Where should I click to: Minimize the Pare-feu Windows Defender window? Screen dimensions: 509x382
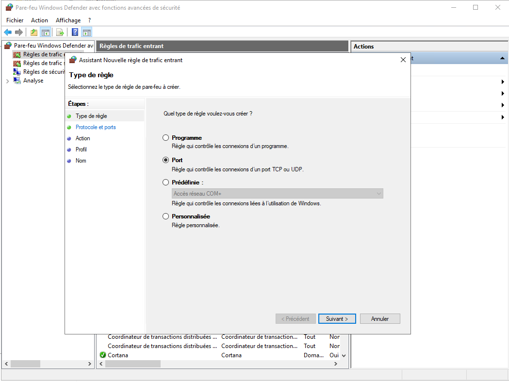[x=454, y=7]
